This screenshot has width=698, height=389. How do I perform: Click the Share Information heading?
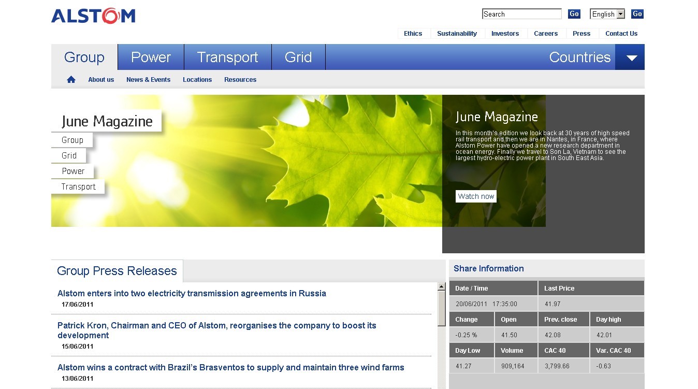pyautogui.click(x=489, y=268)
